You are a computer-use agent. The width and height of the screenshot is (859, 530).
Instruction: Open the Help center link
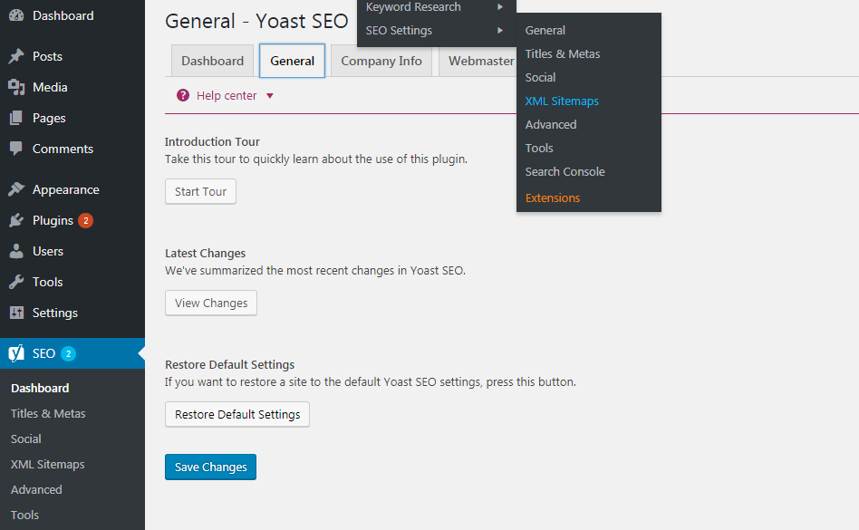pos(227,96)
